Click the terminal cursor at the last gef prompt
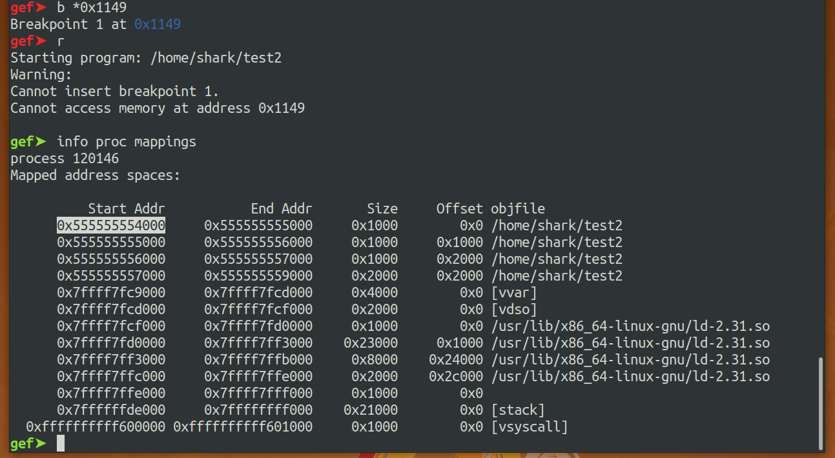The image size is (835, 458). 61,443
